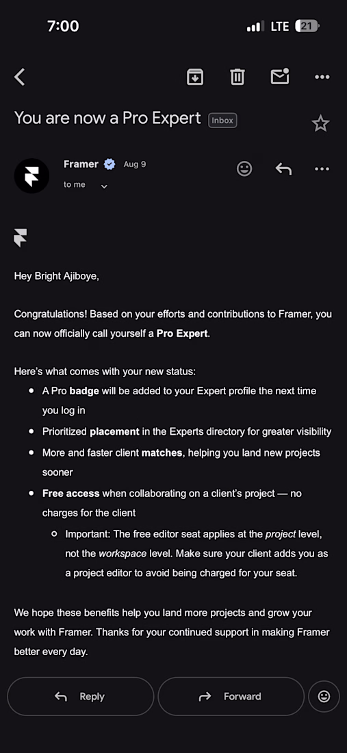
Task: Go back using the left chevron arrow
Action: tap(19, 77)
